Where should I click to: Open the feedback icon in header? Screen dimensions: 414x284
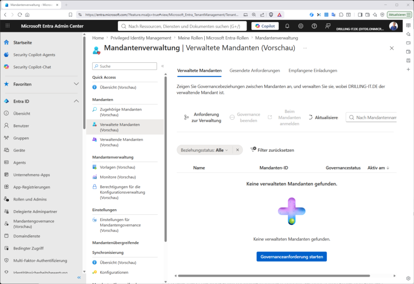point(328,26)
